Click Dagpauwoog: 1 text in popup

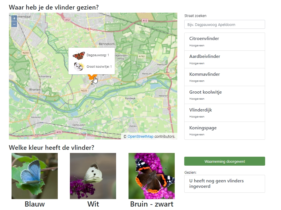(98, 55)
